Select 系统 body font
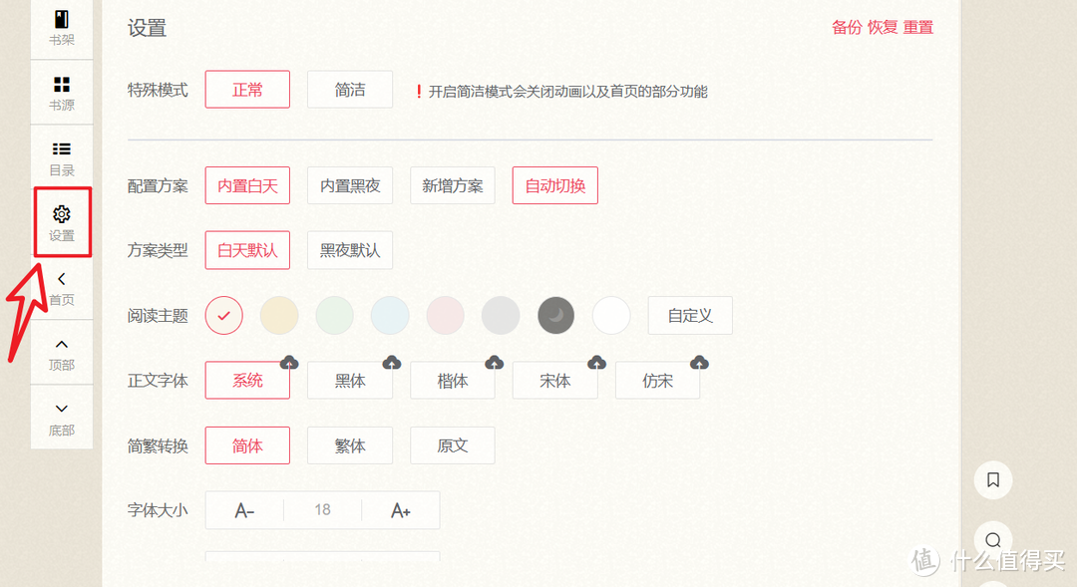 pos(247,381)
